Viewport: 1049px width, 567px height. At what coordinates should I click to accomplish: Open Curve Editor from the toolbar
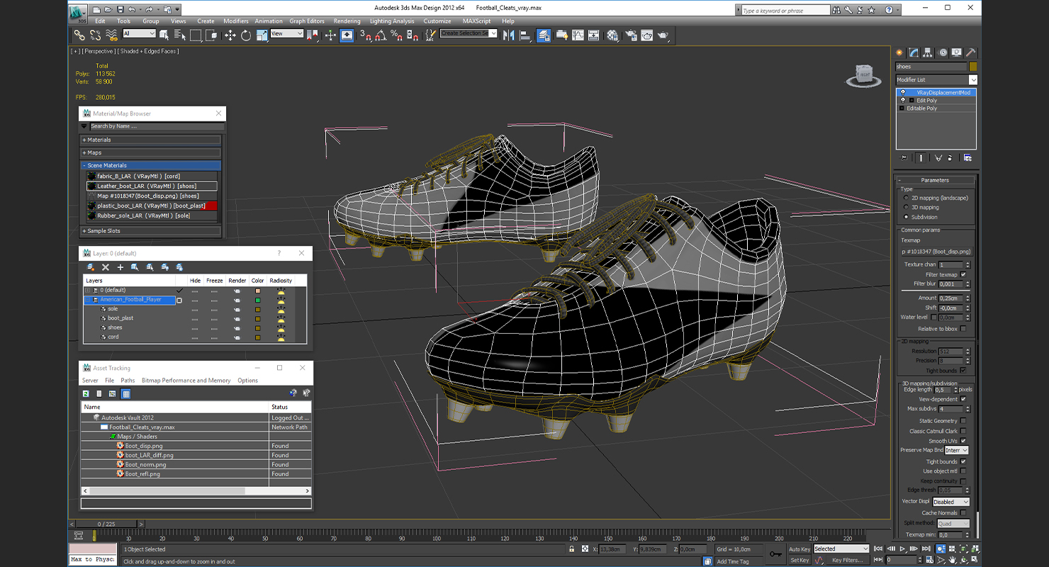578,35
